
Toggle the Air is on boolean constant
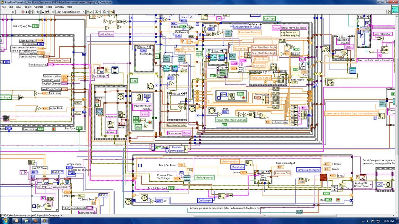[x=111, y=132]
